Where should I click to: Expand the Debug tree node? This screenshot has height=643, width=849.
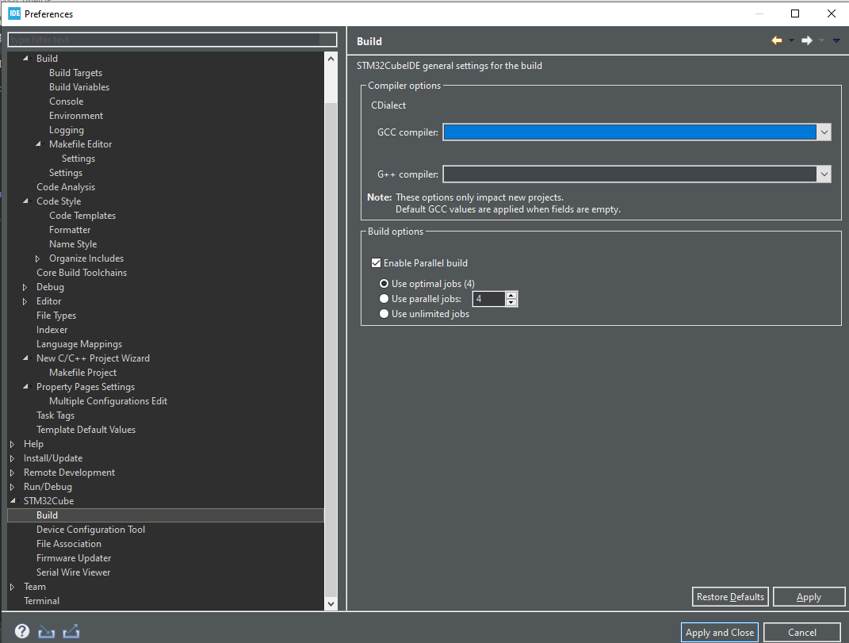tap(25, 287)
